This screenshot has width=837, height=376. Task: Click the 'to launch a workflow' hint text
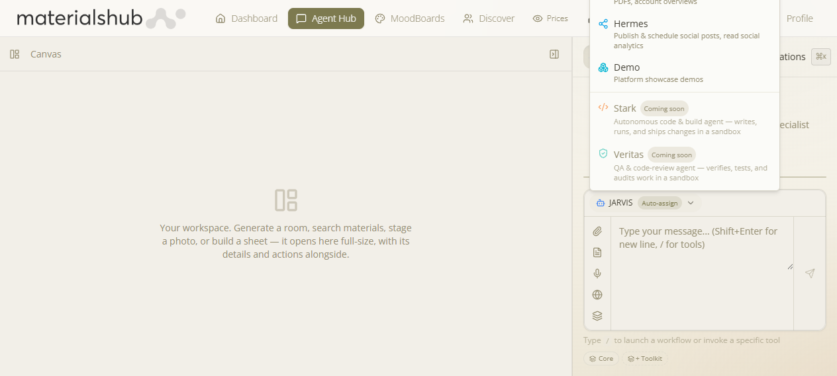(697, 340)
